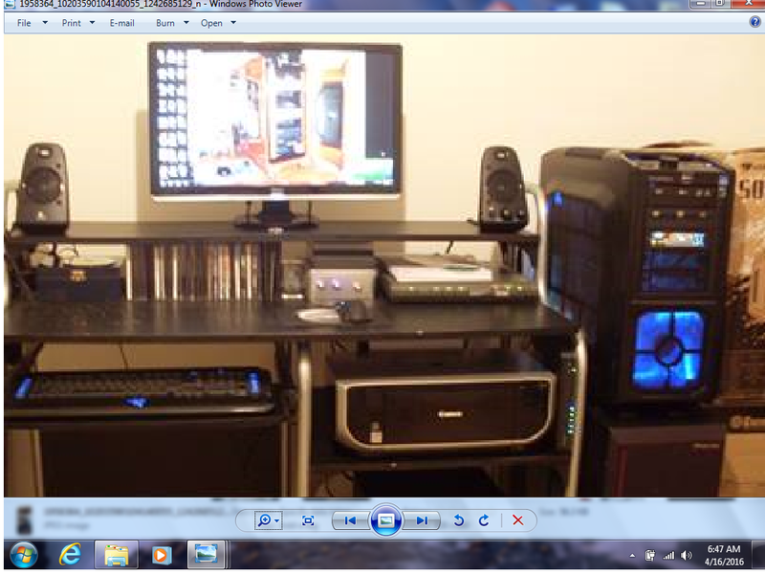
Task: Open the File menu
Action: [23, 23]
